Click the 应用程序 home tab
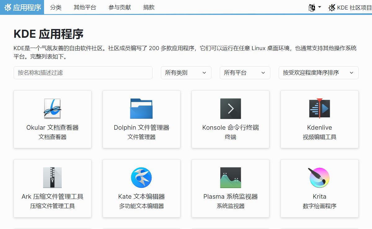 click(x=22, y=7)
